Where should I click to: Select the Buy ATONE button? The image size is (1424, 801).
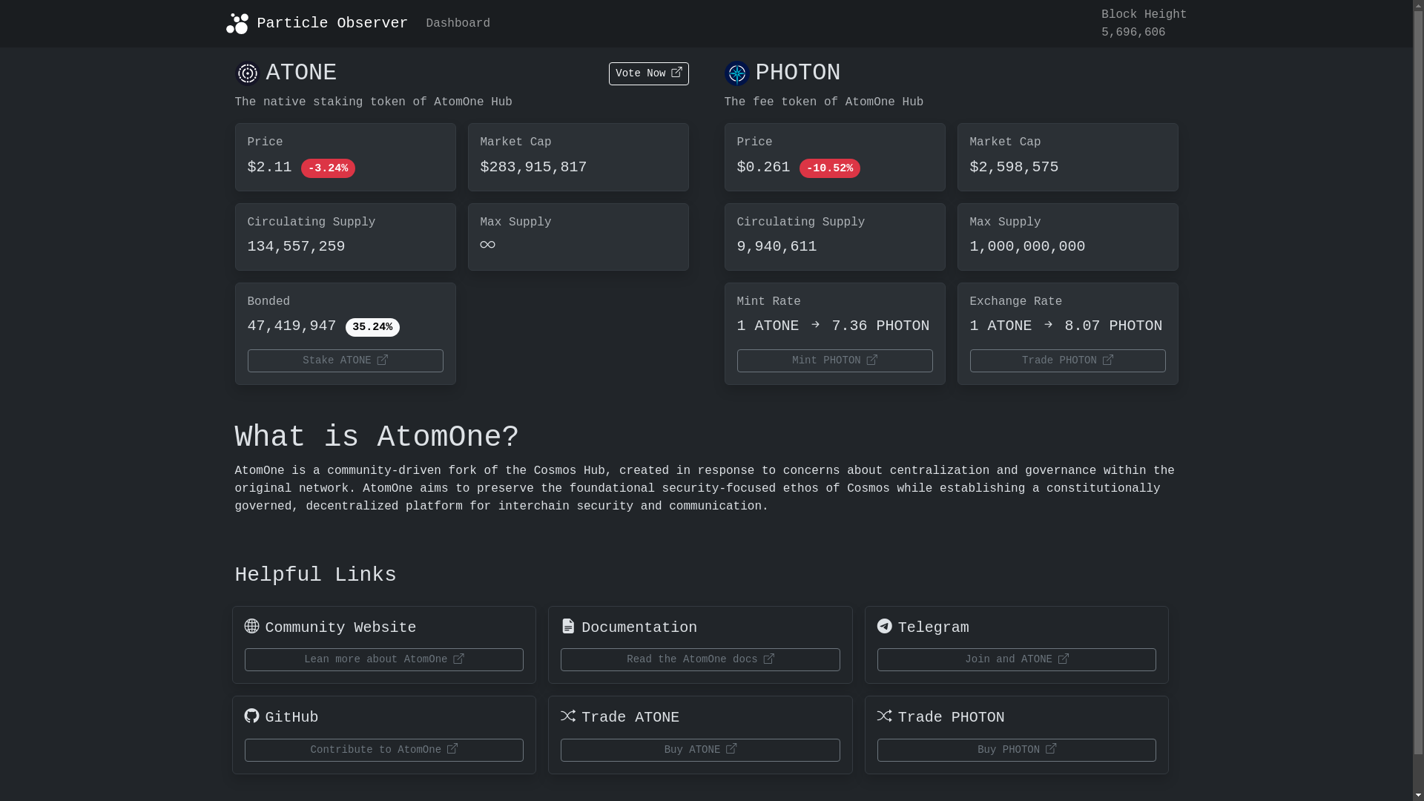[x=700, y=750]
